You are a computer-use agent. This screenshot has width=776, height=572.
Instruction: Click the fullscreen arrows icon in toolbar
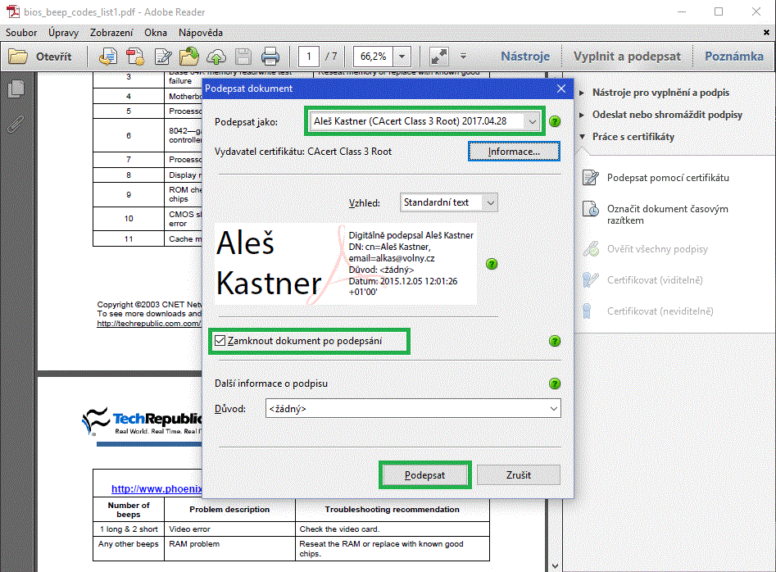coord(439,57)
